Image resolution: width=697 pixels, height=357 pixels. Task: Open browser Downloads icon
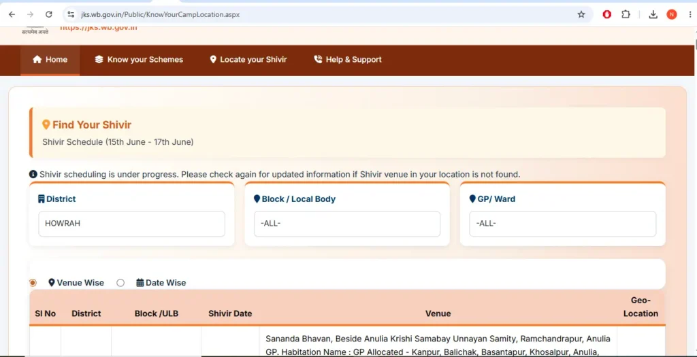(653, 14)
